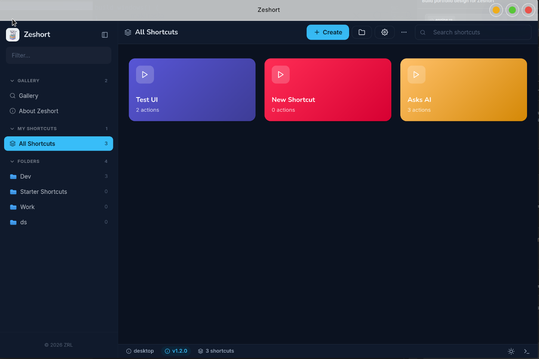Click the Work folder icon
539x359 pixels.
[x=13, y=207]
